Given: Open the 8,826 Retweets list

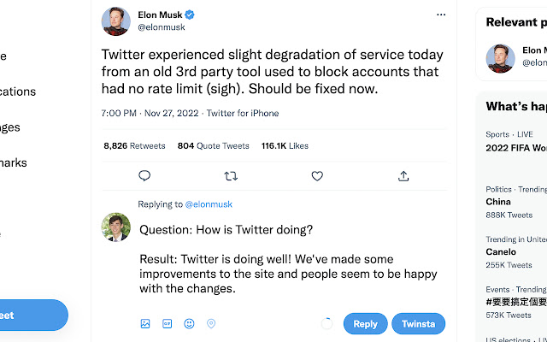Looking at the screenshot, I should tap(134, 146).
